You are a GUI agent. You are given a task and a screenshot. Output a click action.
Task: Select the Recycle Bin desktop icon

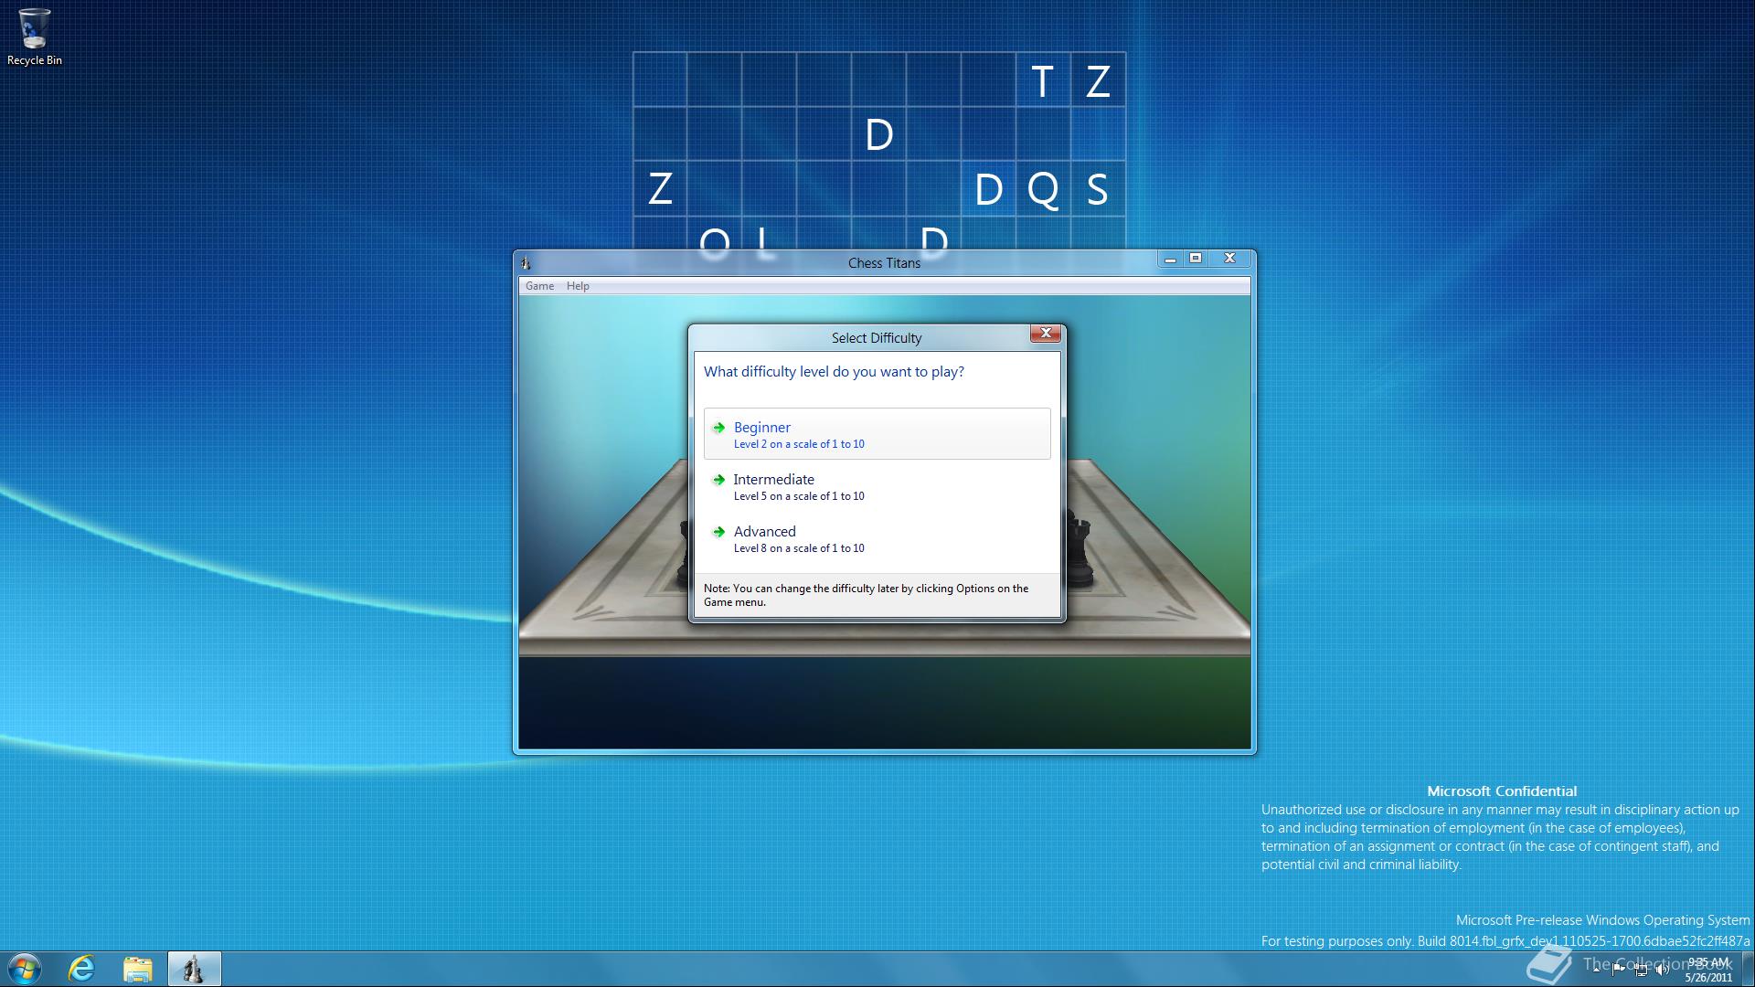[x=35, y=37]
